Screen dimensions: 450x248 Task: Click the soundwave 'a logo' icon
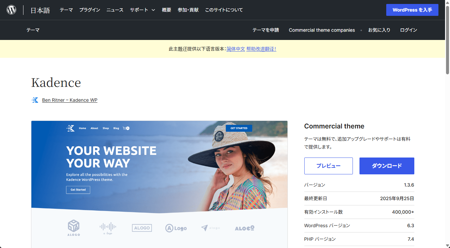pos(108,228)
